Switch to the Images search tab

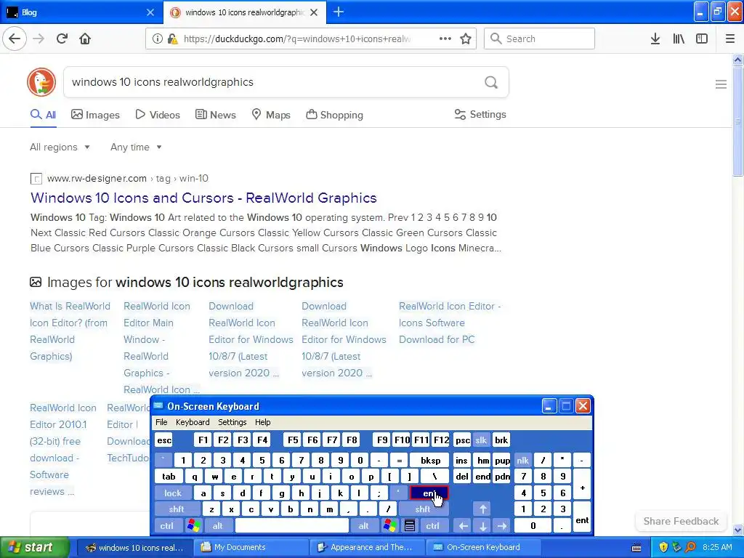coord(95,115)
